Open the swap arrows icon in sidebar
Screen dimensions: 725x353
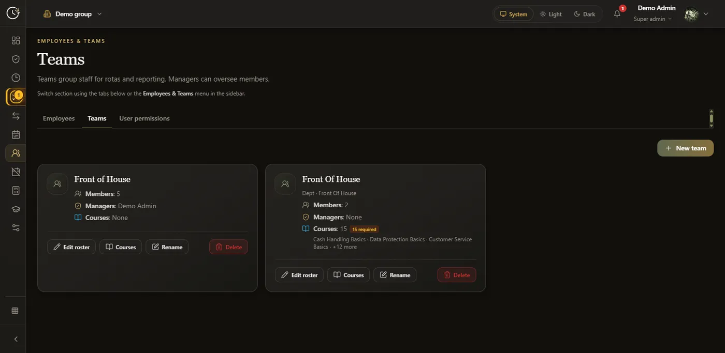tap(16, 116)
